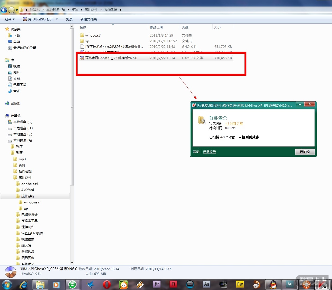Launch Adobe After Effects from the taskbar
Image resolution: width=332 pixels, height=290 pixels.
pos(207,284)
